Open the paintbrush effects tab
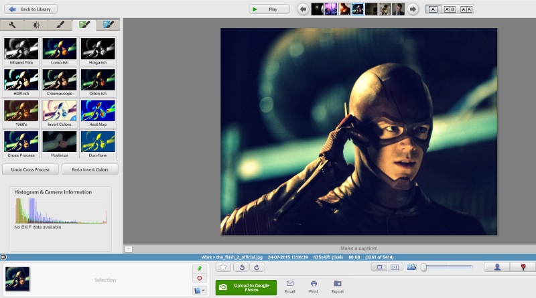Viewport: 536px width, 298px height. pos(60,25)
